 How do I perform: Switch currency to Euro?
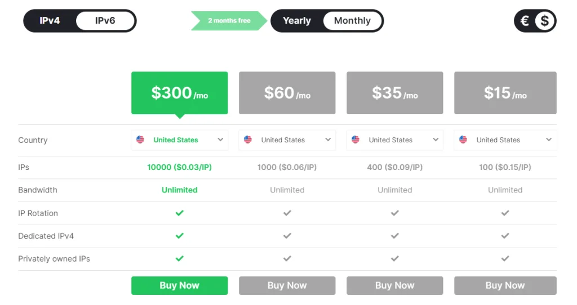coord(525,21)
